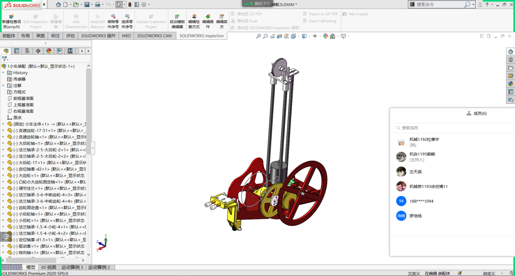
Task: Select member 左天琪 in the list
Action: click(x=415, y=172)
